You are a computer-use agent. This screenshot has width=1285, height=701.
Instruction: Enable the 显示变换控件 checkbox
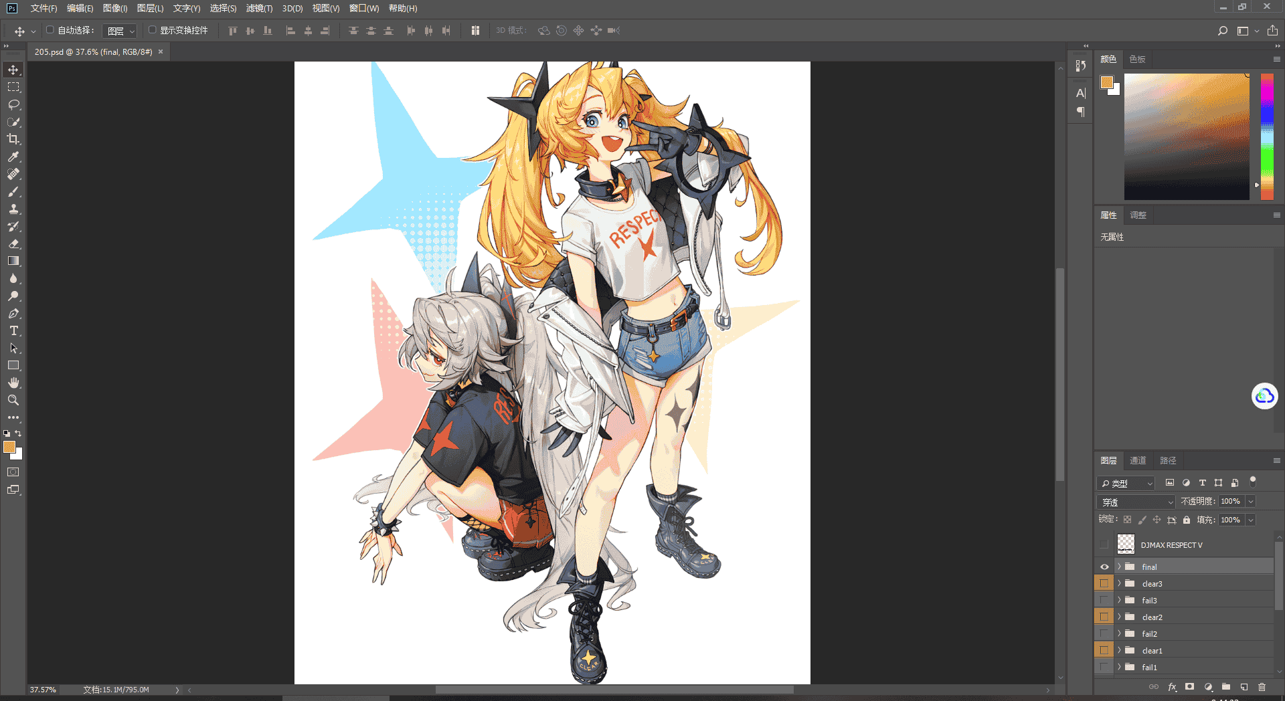(x=152, y=30)
